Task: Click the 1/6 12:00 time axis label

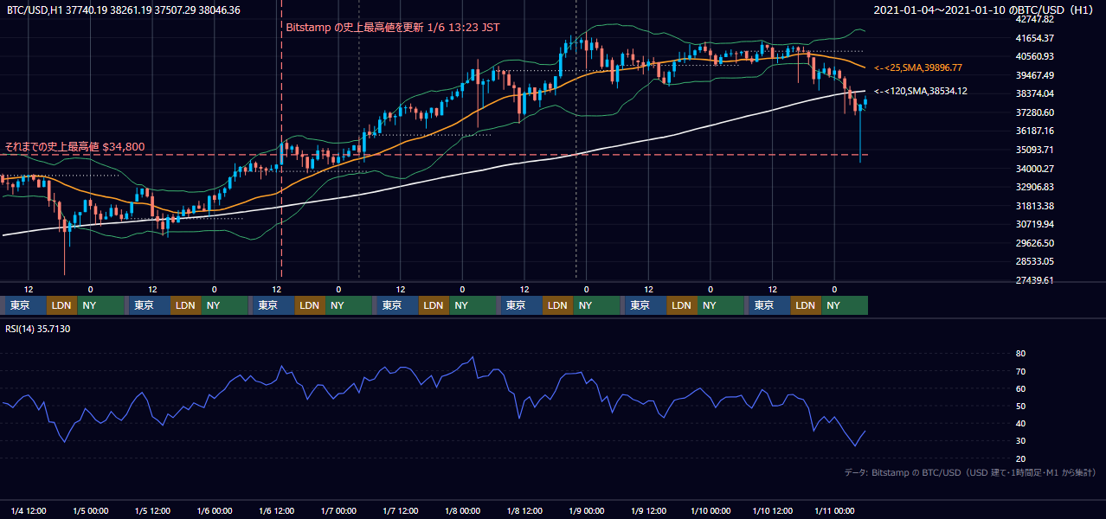Action: (x=277, y=510)
